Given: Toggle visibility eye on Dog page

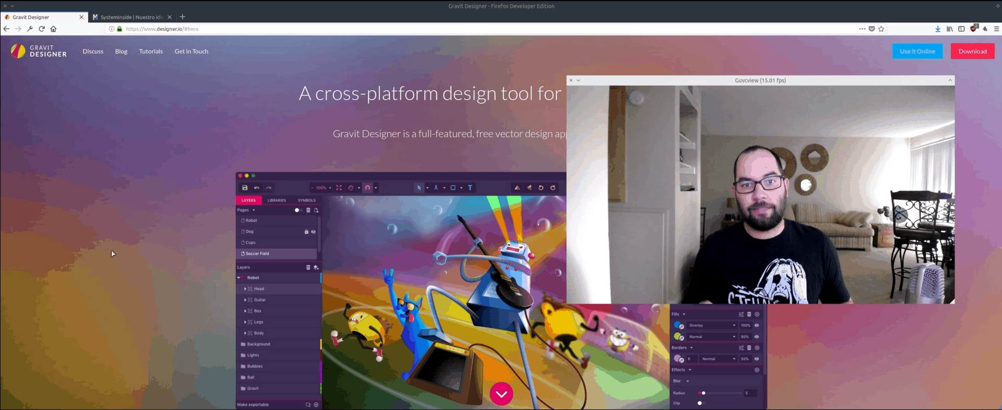Looking at the screenshot, I should (x=314, y=232).
